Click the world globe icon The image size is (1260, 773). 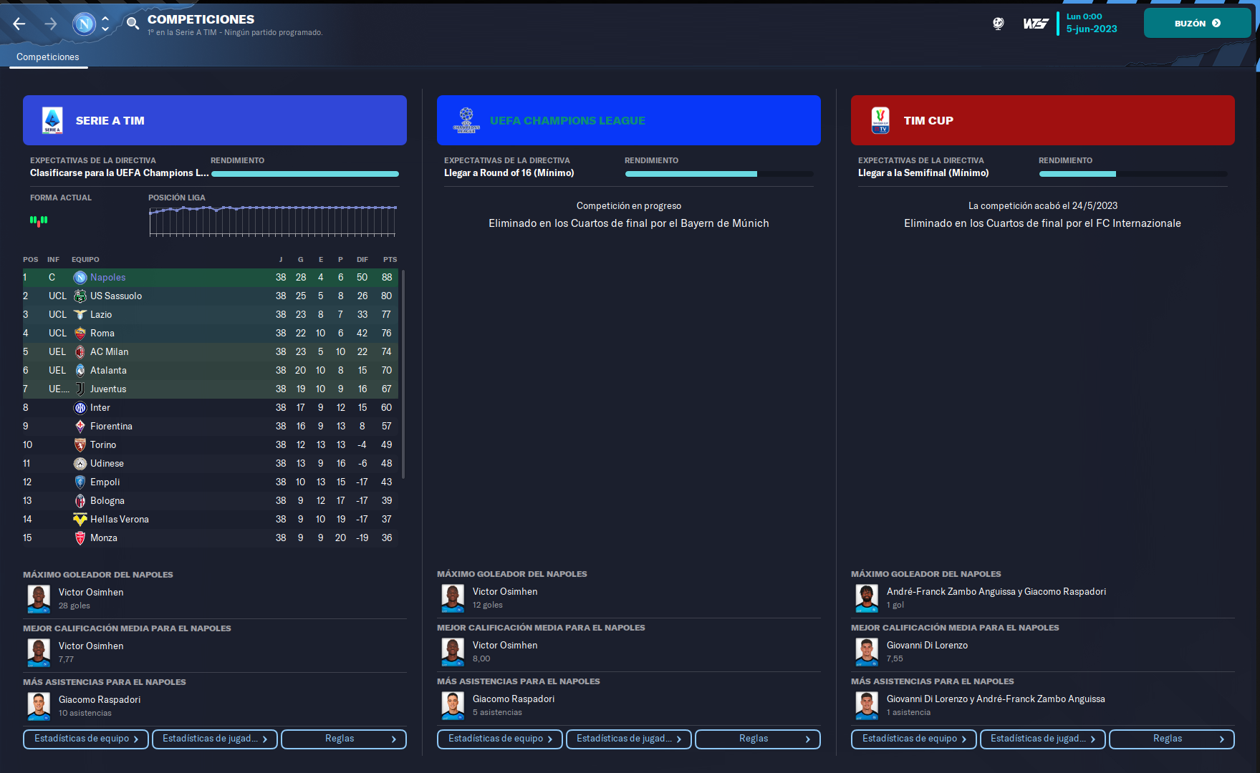click(x=998, y=24)
